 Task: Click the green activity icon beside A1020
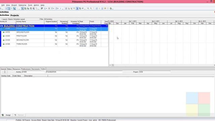tap(4, 36)
